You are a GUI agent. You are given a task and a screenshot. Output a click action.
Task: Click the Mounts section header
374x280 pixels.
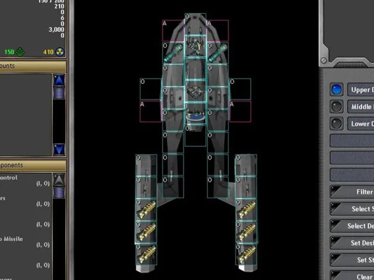coord(33,66)
